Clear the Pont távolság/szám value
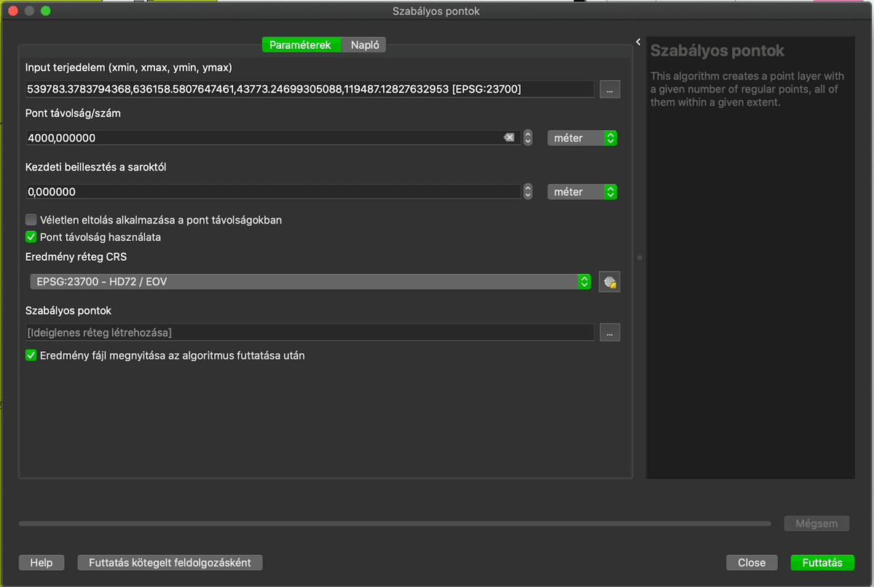 [509, 138]
